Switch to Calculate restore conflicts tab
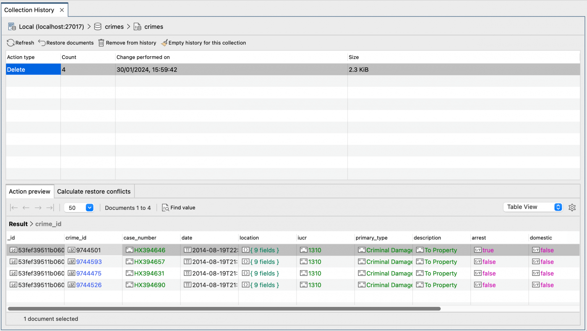The height and width of the screenshot is (331, 587). tap(94, 191)
